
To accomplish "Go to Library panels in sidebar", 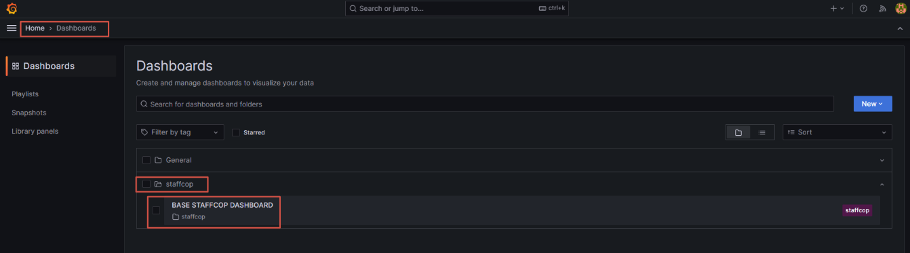I will tap(35, 131).
